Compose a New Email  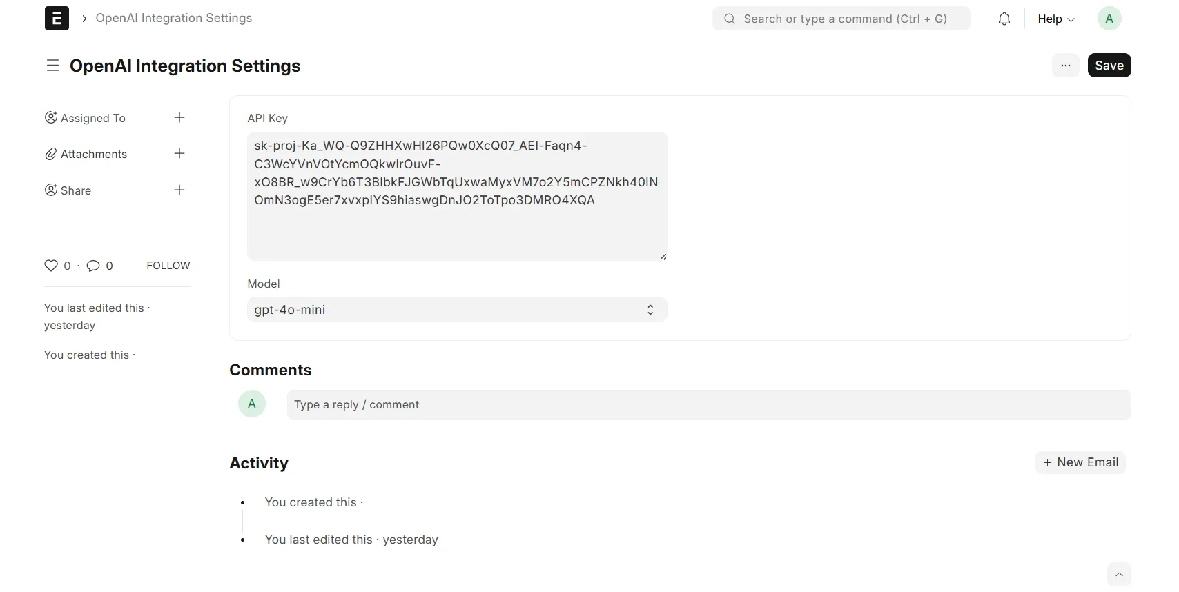coord(1080,462)
